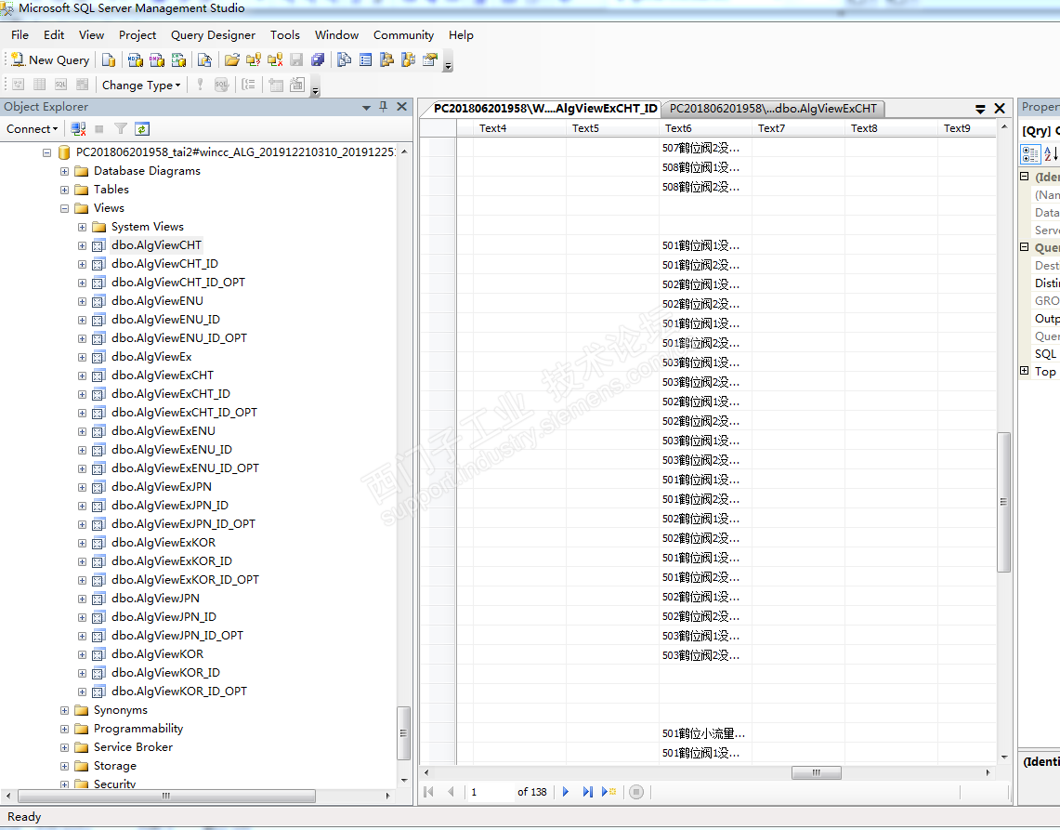This screenshot has height=830, width=1060.
Task: Click the Object Explorer toolbar icon
Action: (386, 60)
